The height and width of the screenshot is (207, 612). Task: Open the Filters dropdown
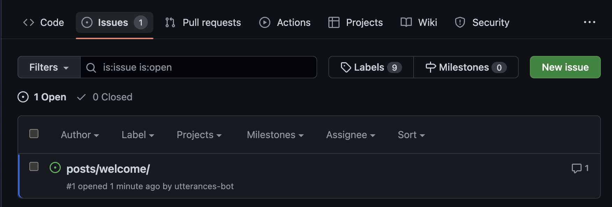[49, 67]
